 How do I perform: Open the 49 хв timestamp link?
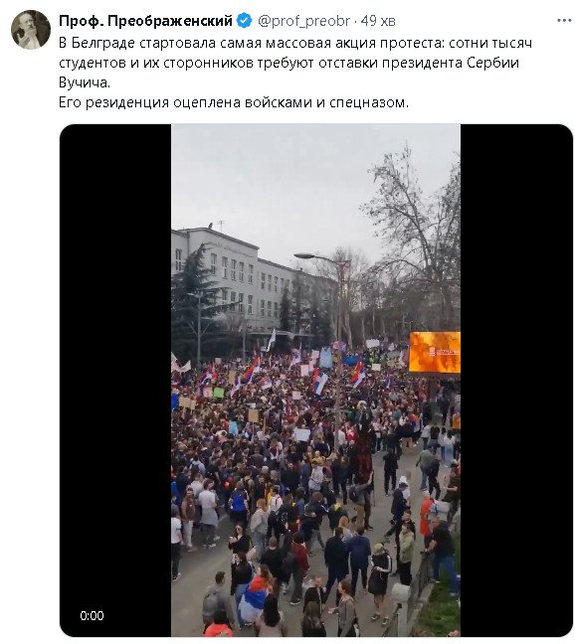378,21
